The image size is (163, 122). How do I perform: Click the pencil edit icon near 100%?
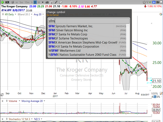(161, 93)
